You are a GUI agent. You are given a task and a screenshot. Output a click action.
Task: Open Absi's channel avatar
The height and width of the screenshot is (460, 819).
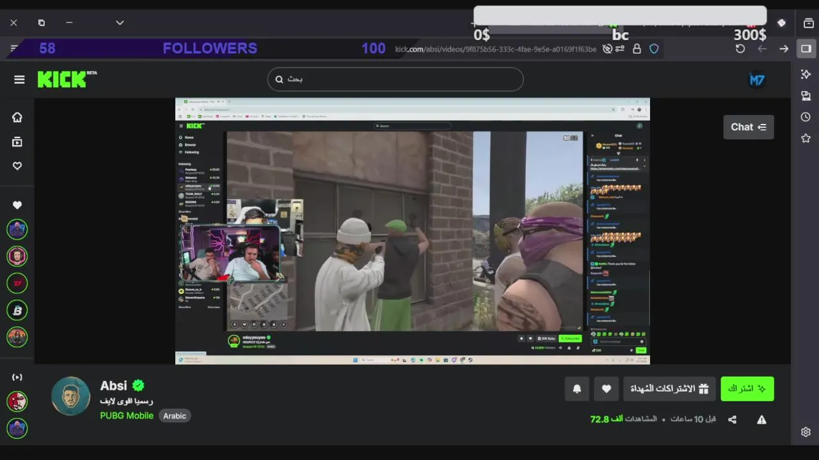(71, 396)
